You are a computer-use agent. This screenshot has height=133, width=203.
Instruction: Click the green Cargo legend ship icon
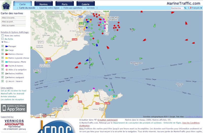pyautogui.click(x=7, y=50)
